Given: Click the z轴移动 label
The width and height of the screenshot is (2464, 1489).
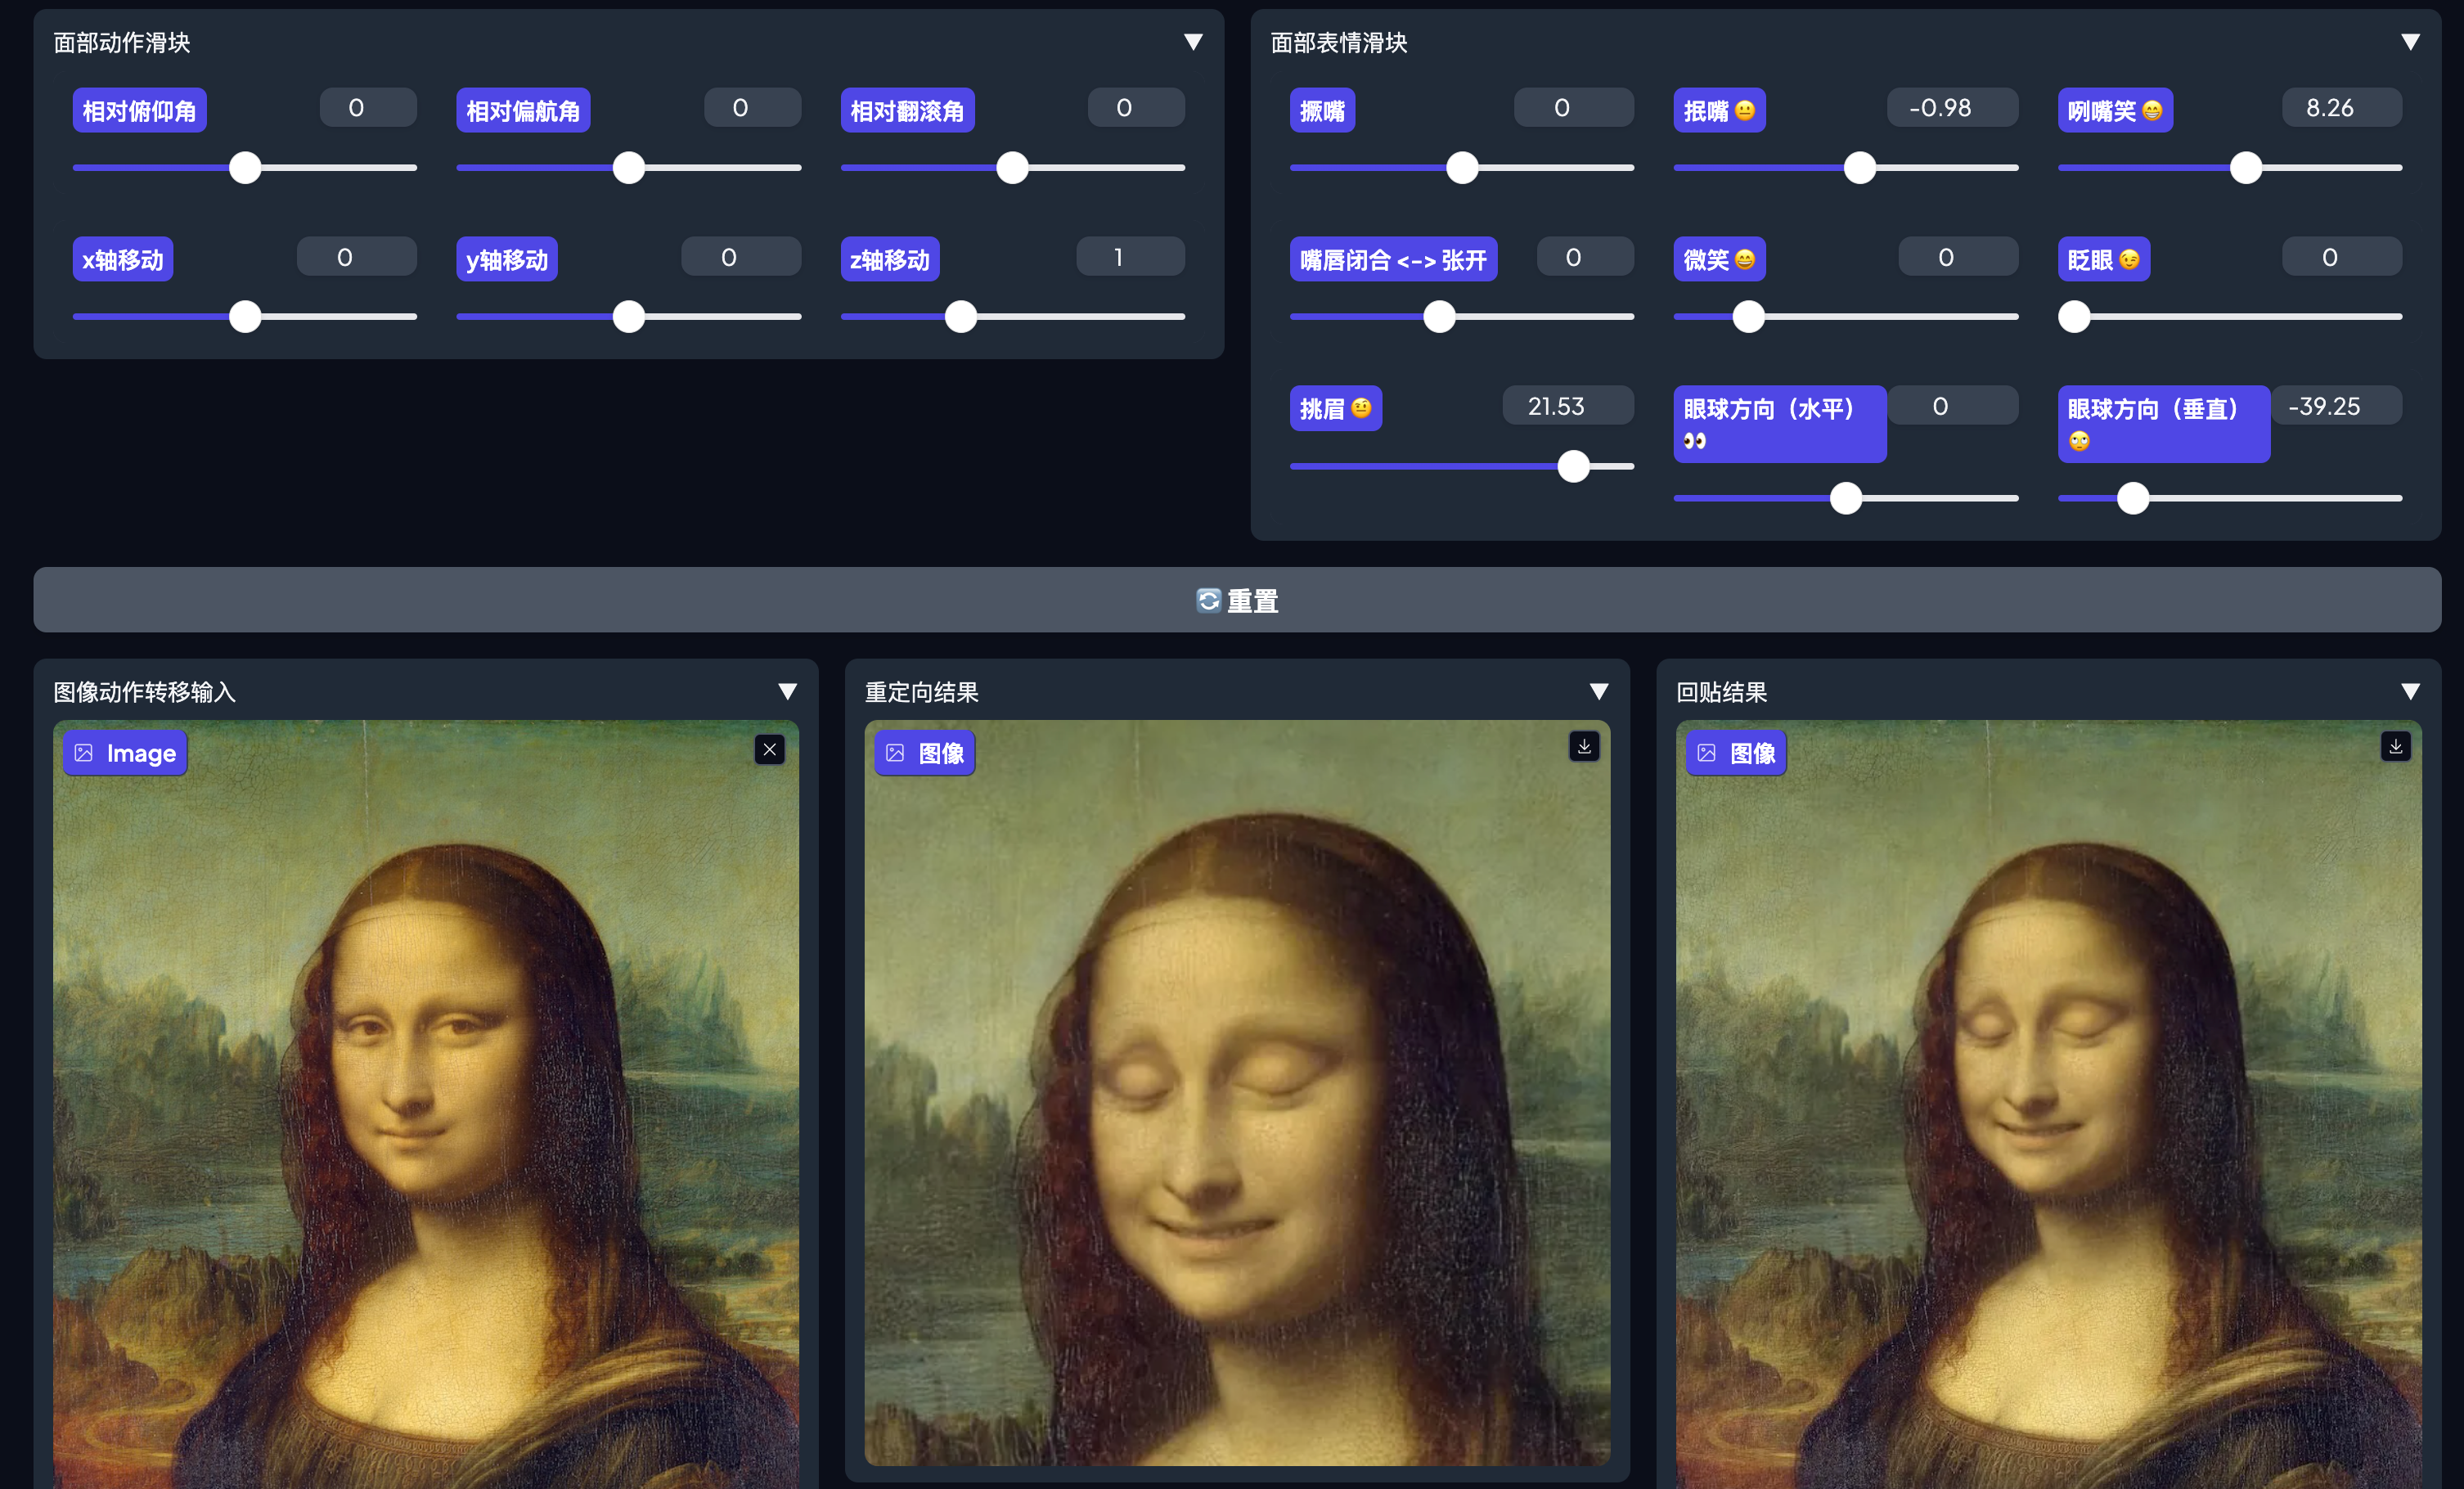Looking at the screenshot, I should point(890,259).
